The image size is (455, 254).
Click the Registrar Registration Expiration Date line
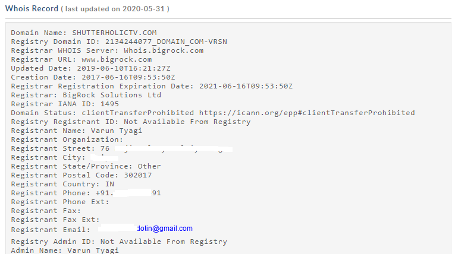click(152, 86)
